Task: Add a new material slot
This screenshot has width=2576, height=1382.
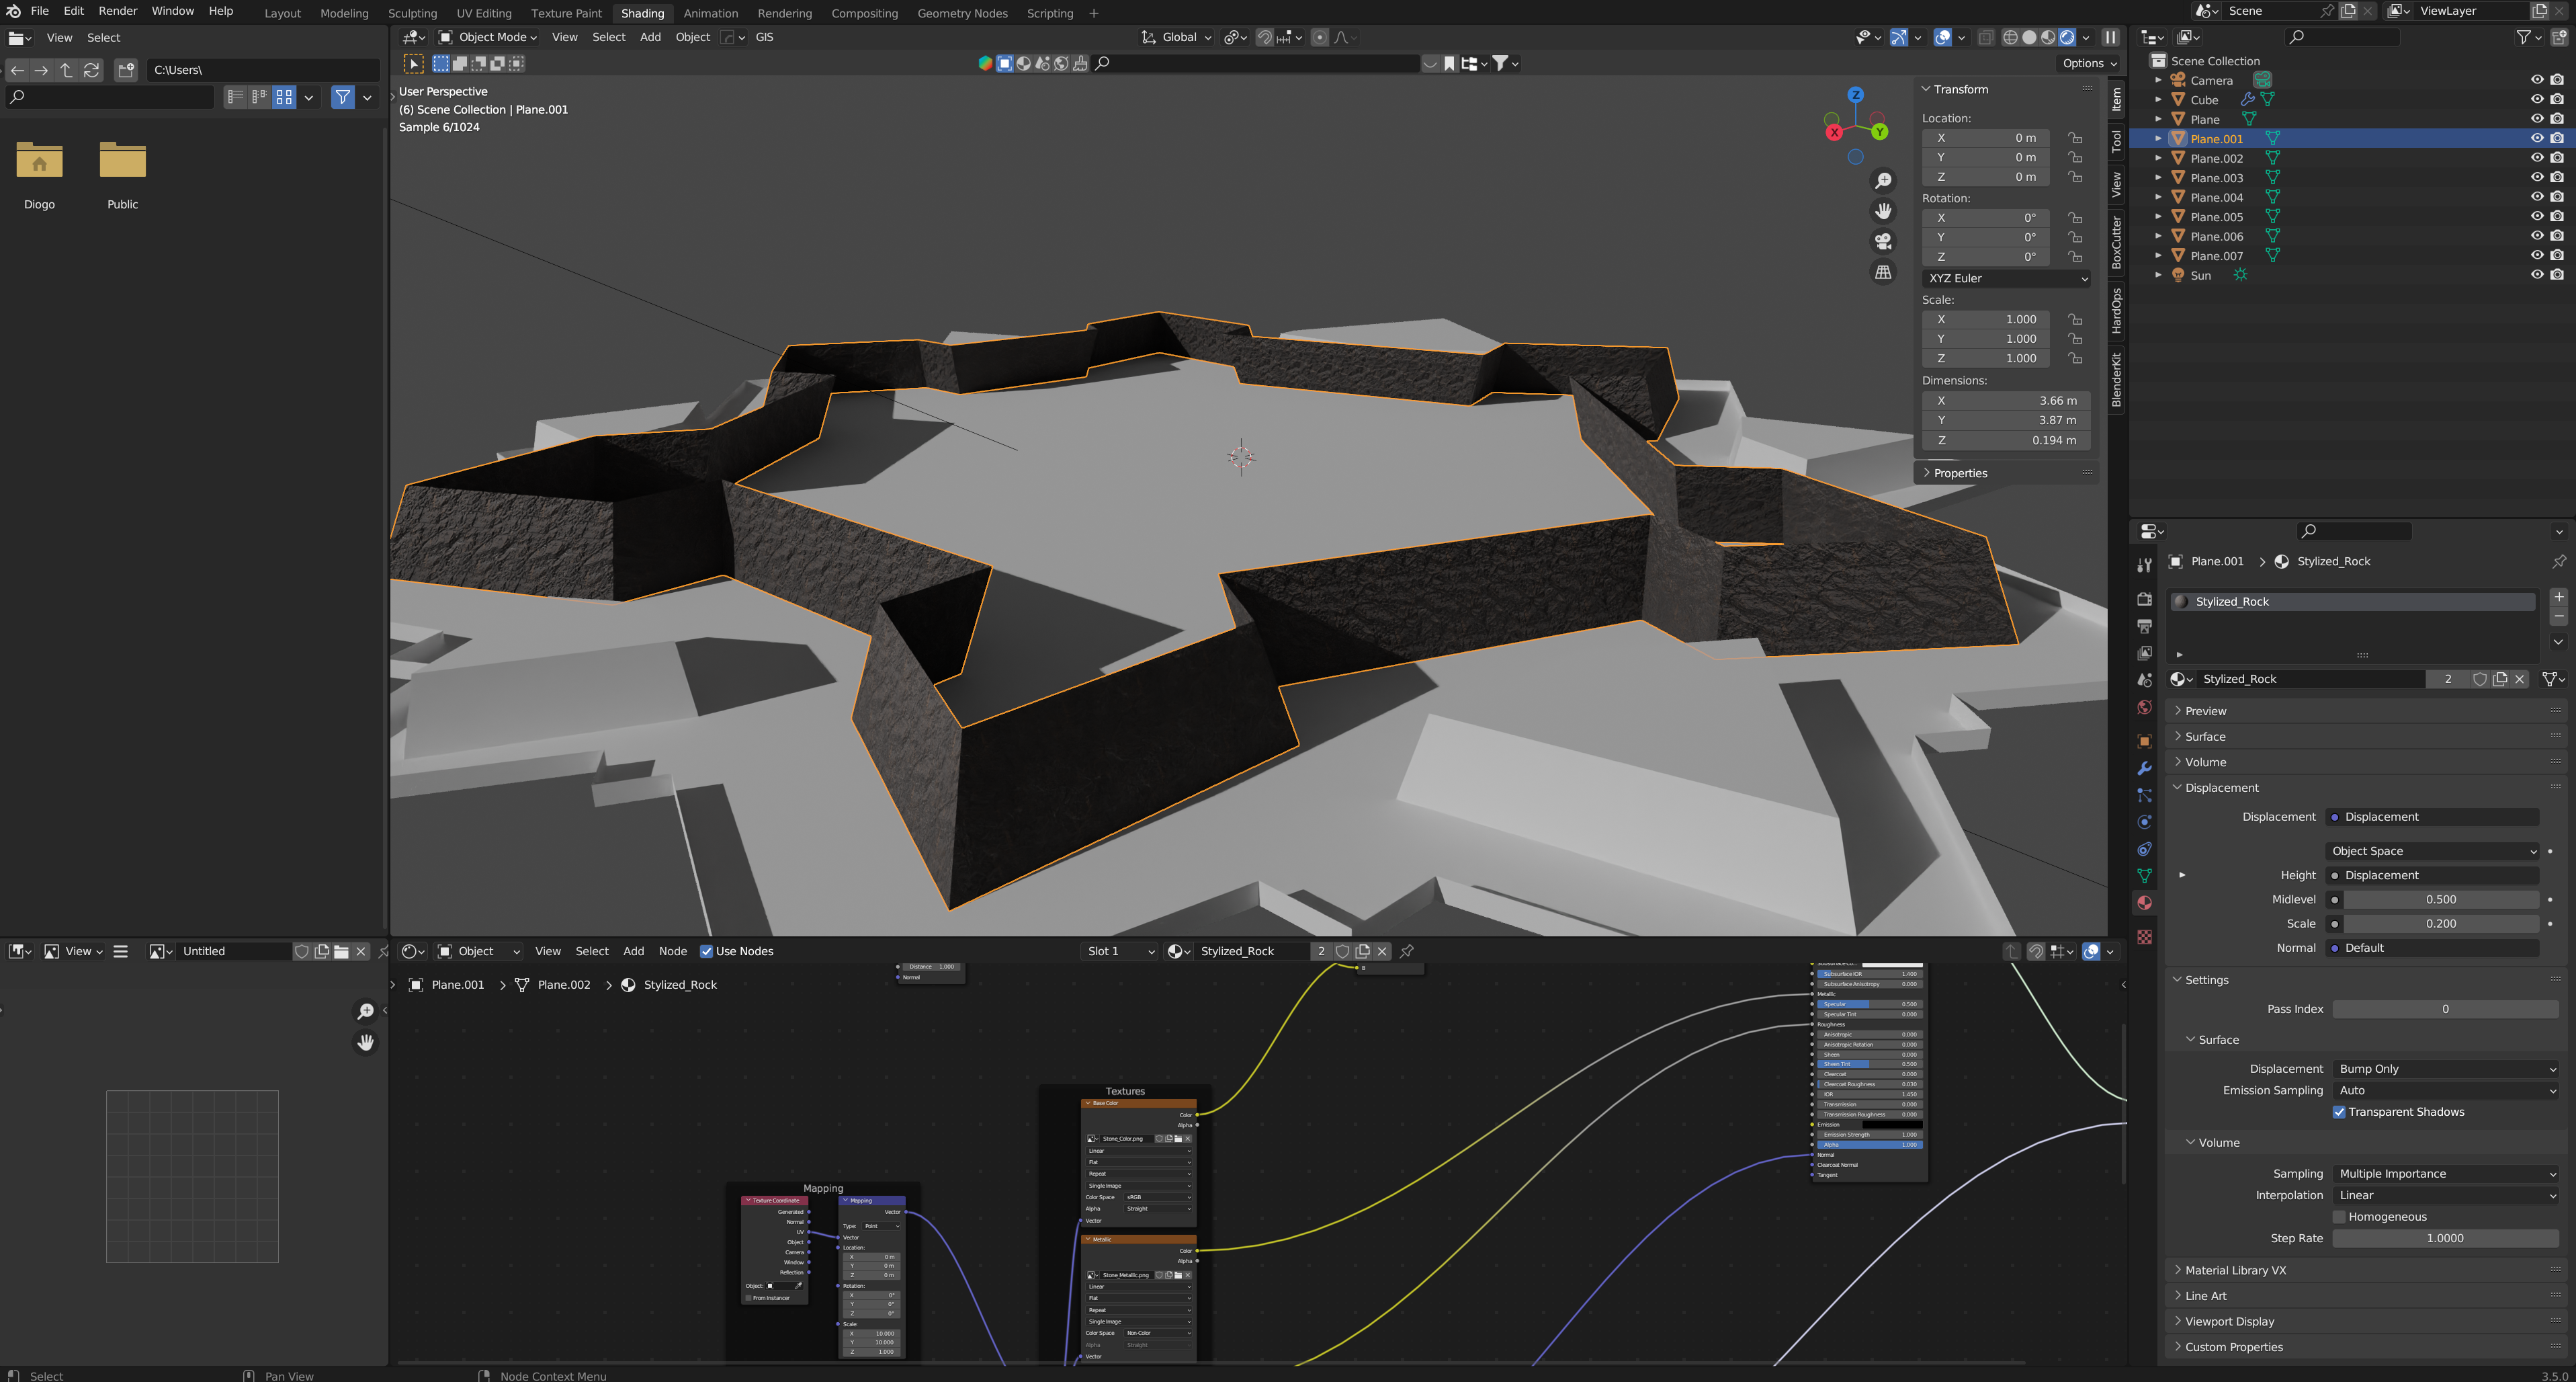Action: click(2558, 598)
